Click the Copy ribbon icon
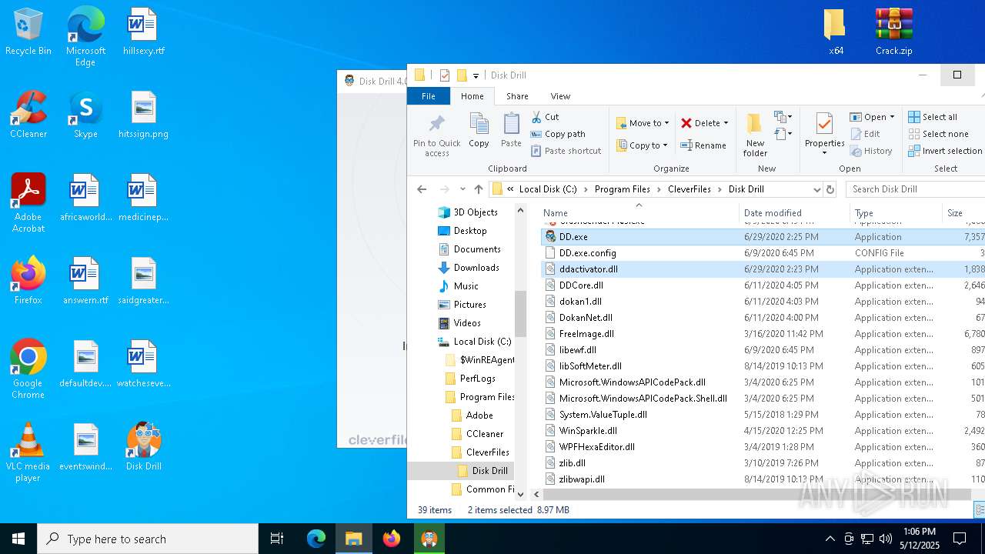 pyautogui.click(x=479, y=130)
